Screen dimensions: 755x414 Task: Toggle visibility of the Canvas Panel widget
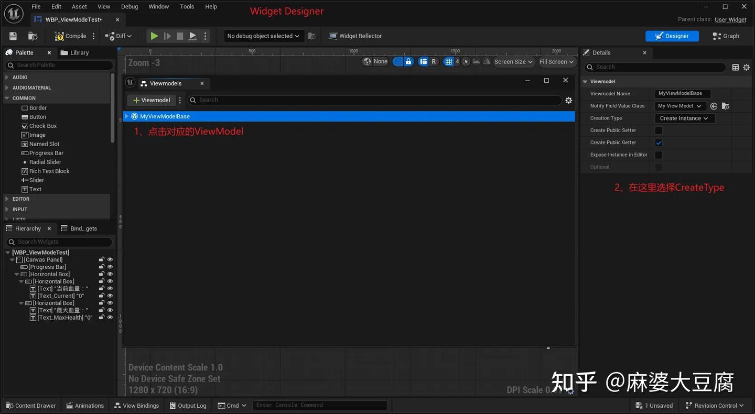click(x=110, y=259)
